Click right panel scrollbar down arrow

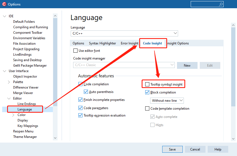[233, 139]
